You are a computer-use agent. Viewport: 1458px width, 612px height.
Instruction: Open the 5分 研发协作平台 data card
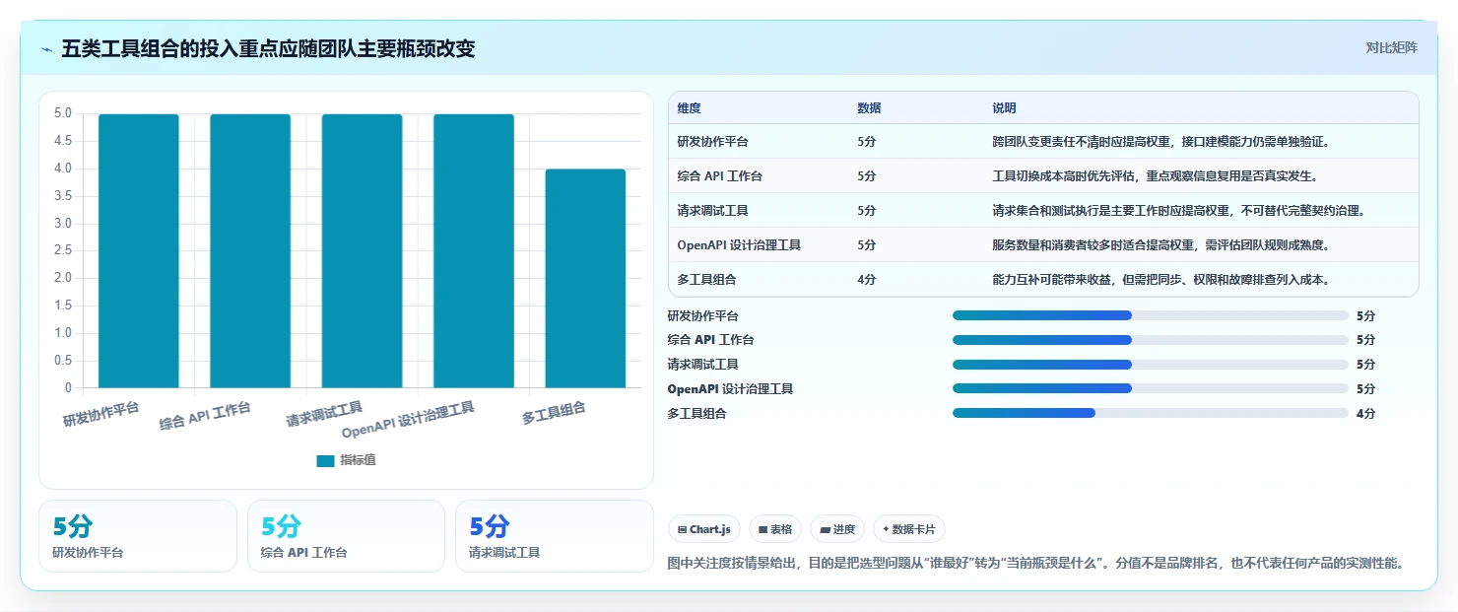pos(138,536)
